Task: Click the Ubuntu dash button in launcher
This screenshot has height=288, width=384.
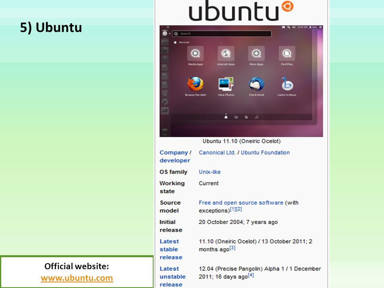Action: (165, 34)
